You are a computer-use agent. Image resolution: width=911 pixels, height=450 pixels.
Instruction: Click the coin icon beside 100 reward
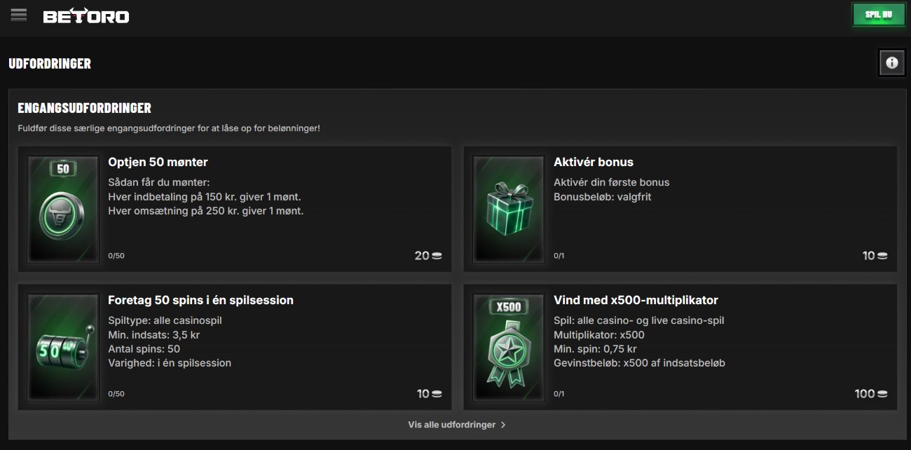[x=882, y=394]
